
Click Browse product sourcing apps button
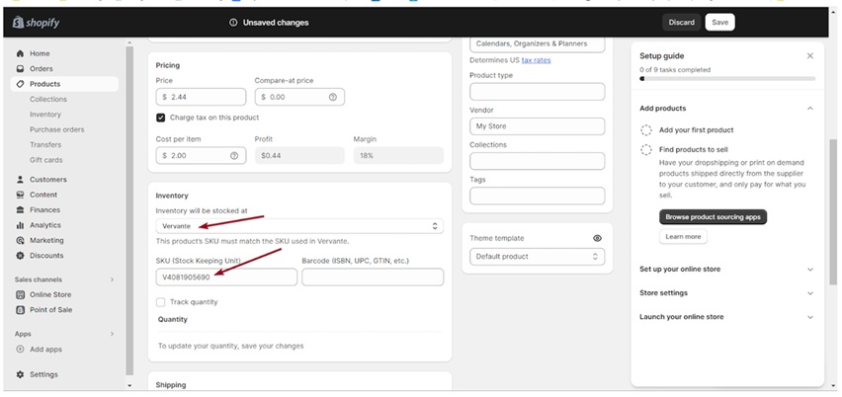pyautogui.click(x=714, y=217)
